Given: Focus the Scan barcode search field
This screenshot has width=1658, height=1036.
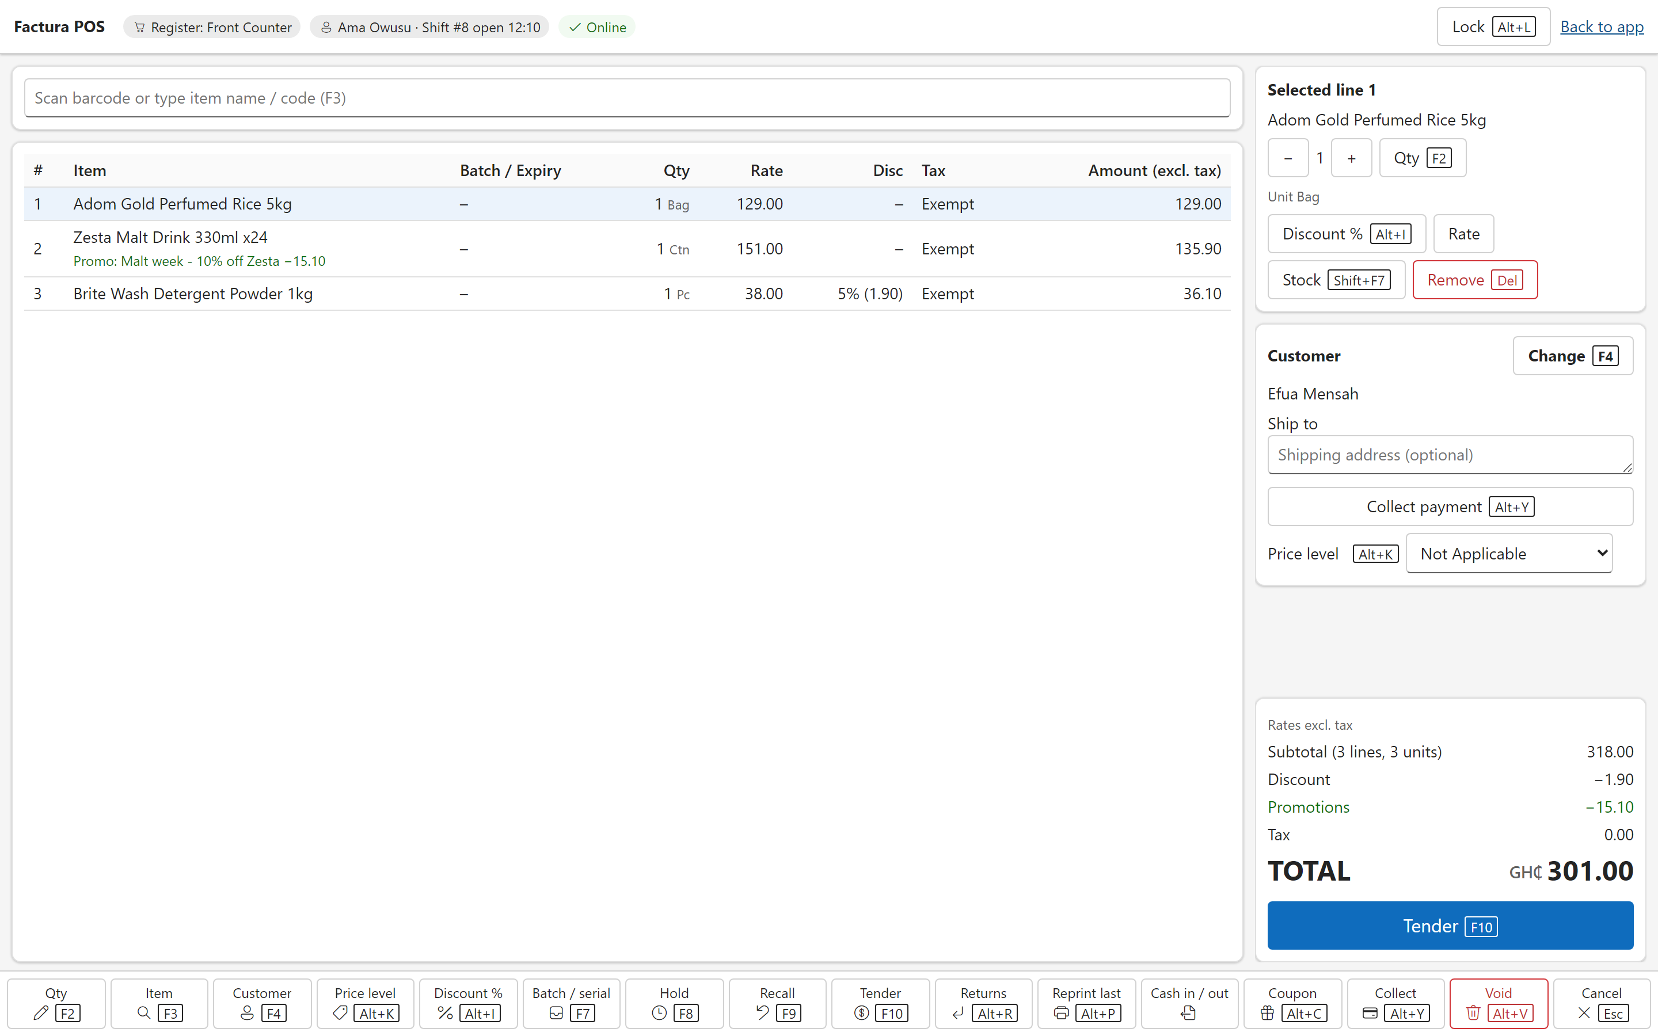Looking at the screenshot, I should (627, 98).
